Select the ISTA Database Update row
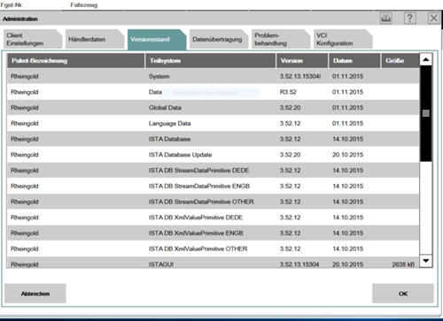Screen dimensions: 443x321 tap(213, 155)
